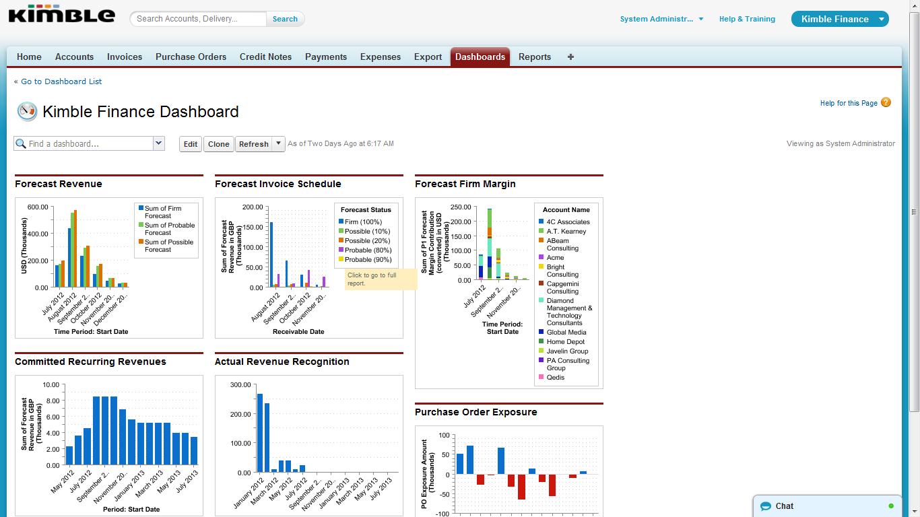Open the Home tab
This screenshot has width=920, height=517.
(x=29, y=57)
